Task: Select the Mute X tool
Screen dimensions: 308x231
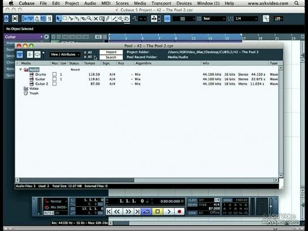Action: click(x=96, y=19)
